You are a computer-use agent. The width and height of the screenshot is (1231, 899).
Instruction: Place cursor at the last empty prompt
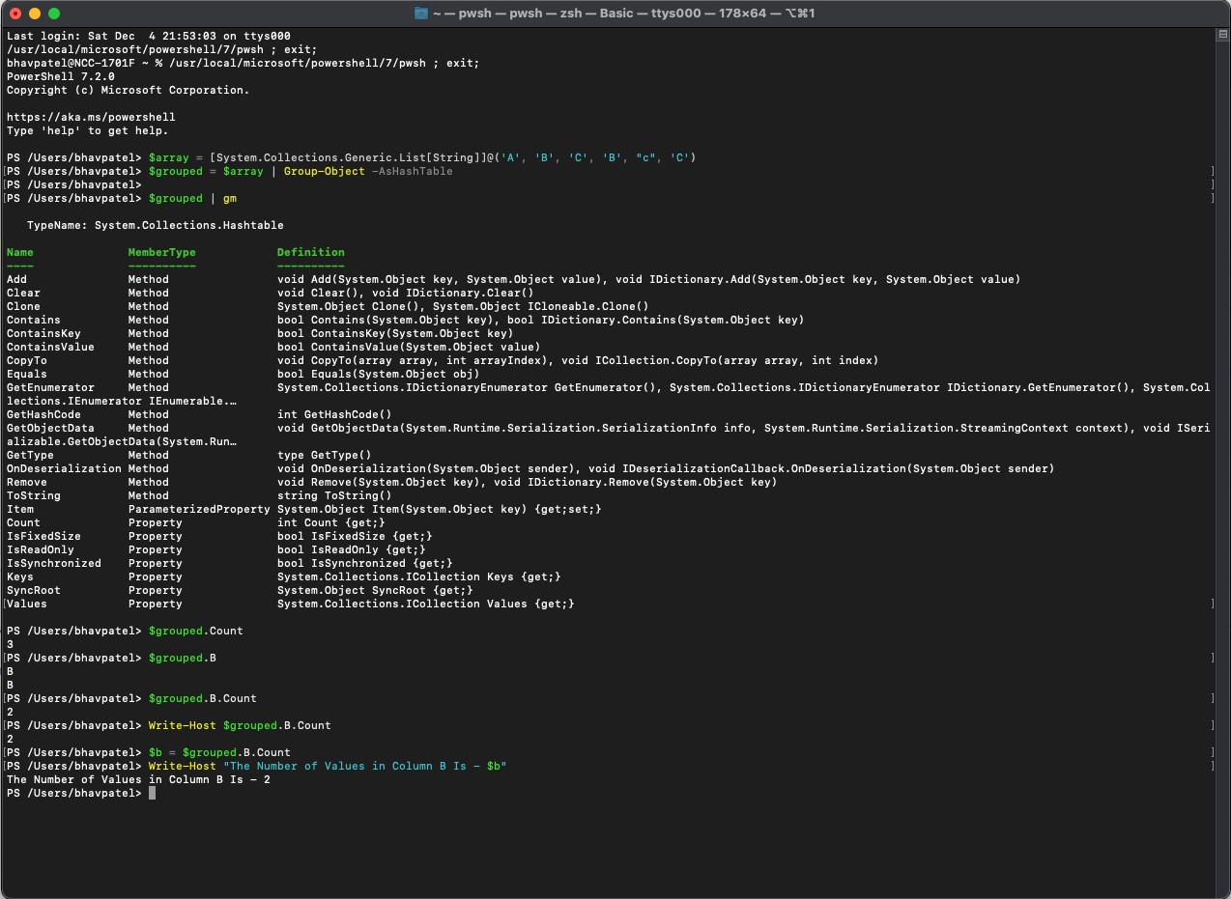tap(152, 793)
